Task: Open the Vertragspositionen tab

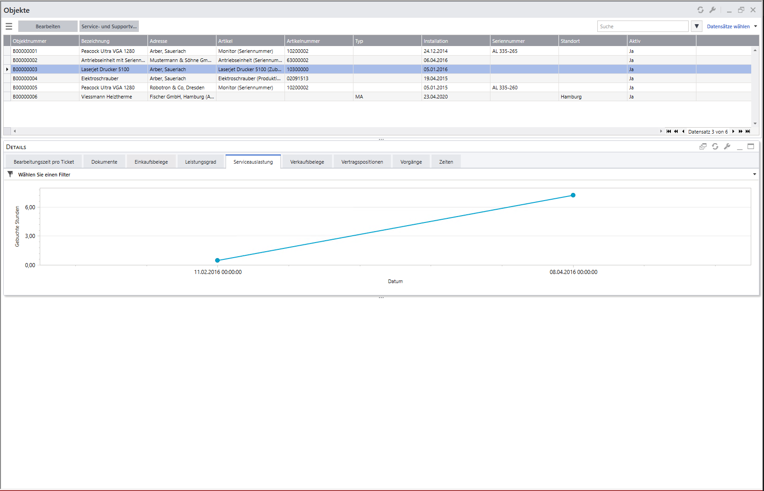Action: pos(362,162)
